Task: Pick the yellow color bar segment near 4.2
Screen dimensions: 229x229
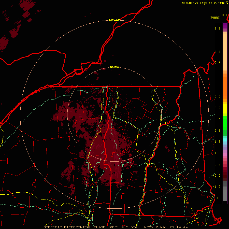Action: tap(225, 109)
